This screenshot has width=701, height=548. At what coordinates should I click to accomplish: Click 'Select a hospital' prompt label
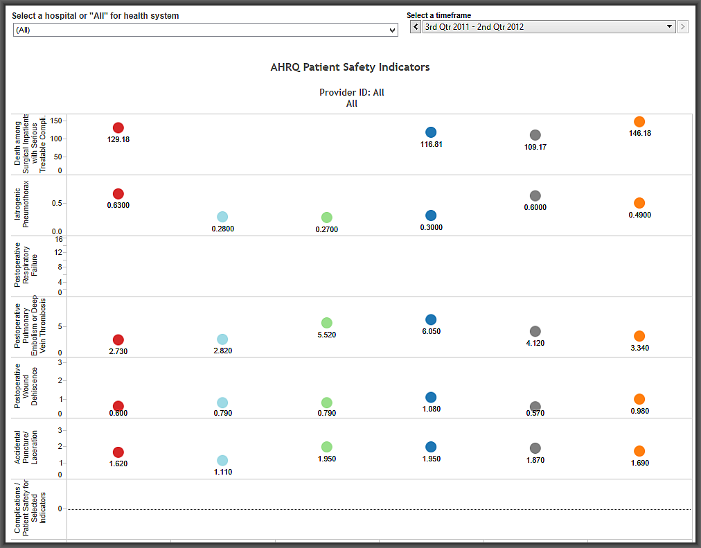pyautogui.click(x=95, y=16)
